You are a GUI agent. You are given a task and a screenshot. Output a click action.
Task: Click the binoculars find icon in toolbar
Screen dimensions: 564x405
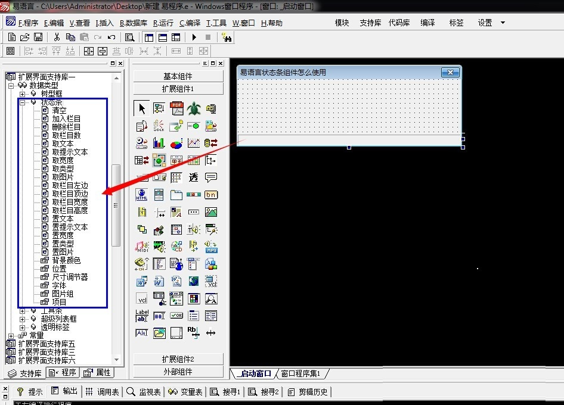click(x=227, y=37)
